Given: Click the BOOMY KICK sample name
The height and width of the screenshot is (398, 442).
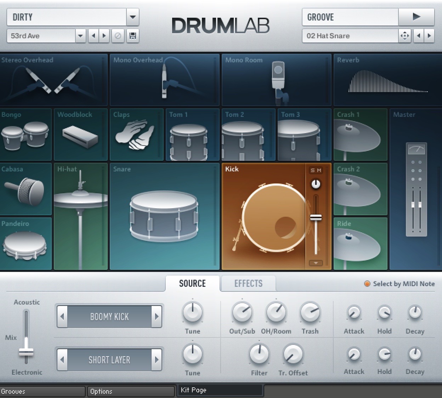Looking at the screenshot, I should pyautogui.click(x=109, y=317).
